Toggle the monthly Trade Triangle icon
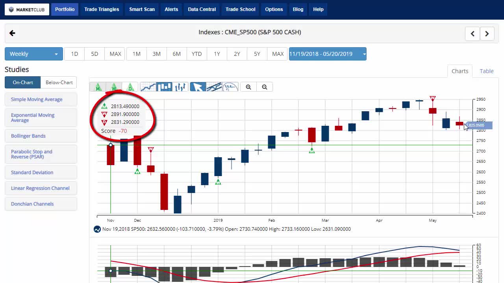This screenshot has height=283, width=504. (98, 87)
